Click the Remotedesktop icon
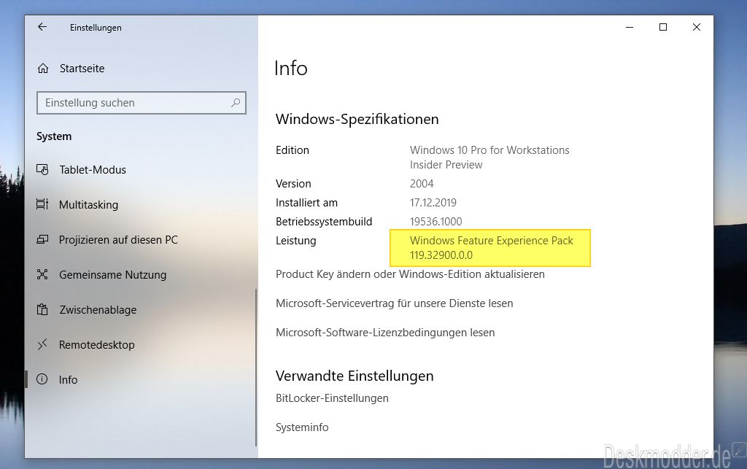 (42, 344)
